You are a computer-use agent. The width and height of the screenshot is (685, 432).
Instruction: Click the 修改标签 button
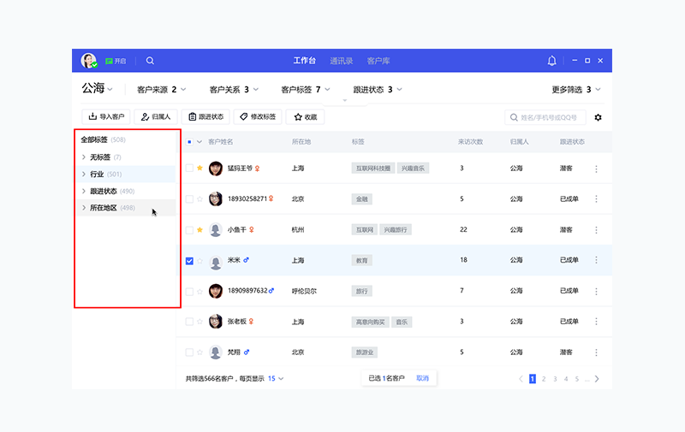[258, 117]
